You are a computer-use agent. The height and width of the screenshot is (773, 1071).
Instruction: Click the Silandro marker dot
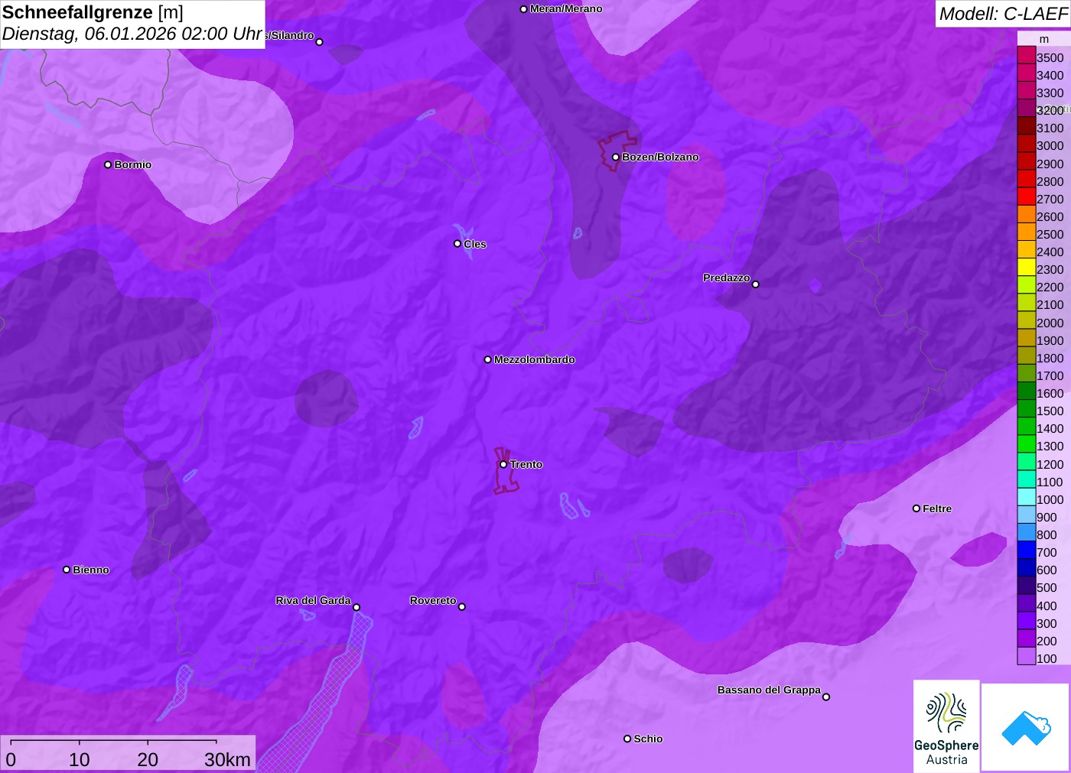[320, 42]
